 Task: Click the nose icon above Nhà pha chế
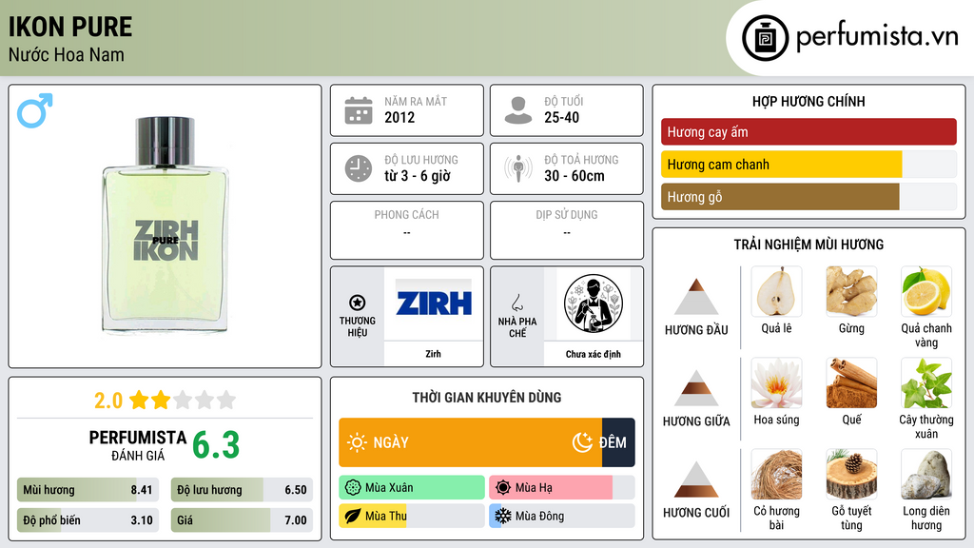click(x=516, y=303)
